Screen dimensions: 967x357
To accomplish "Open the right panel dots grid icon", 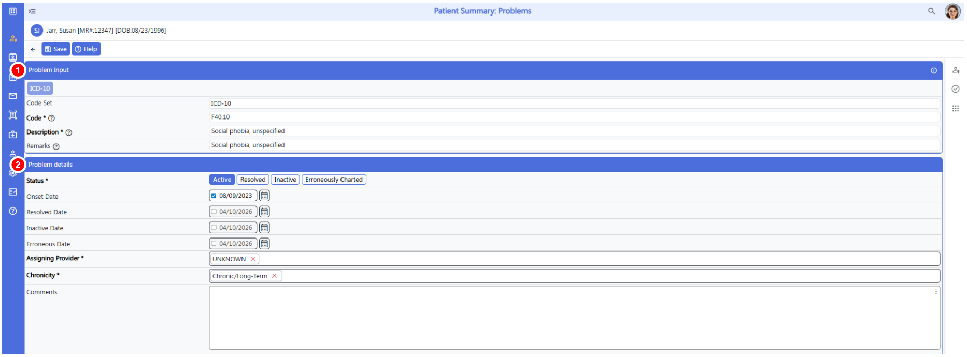I will point(956,108).
